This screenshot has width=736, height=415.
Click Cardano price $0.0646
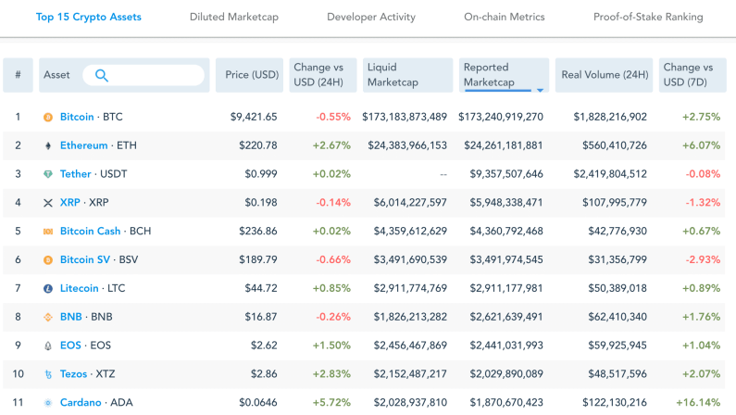click(x=258, y=403)
